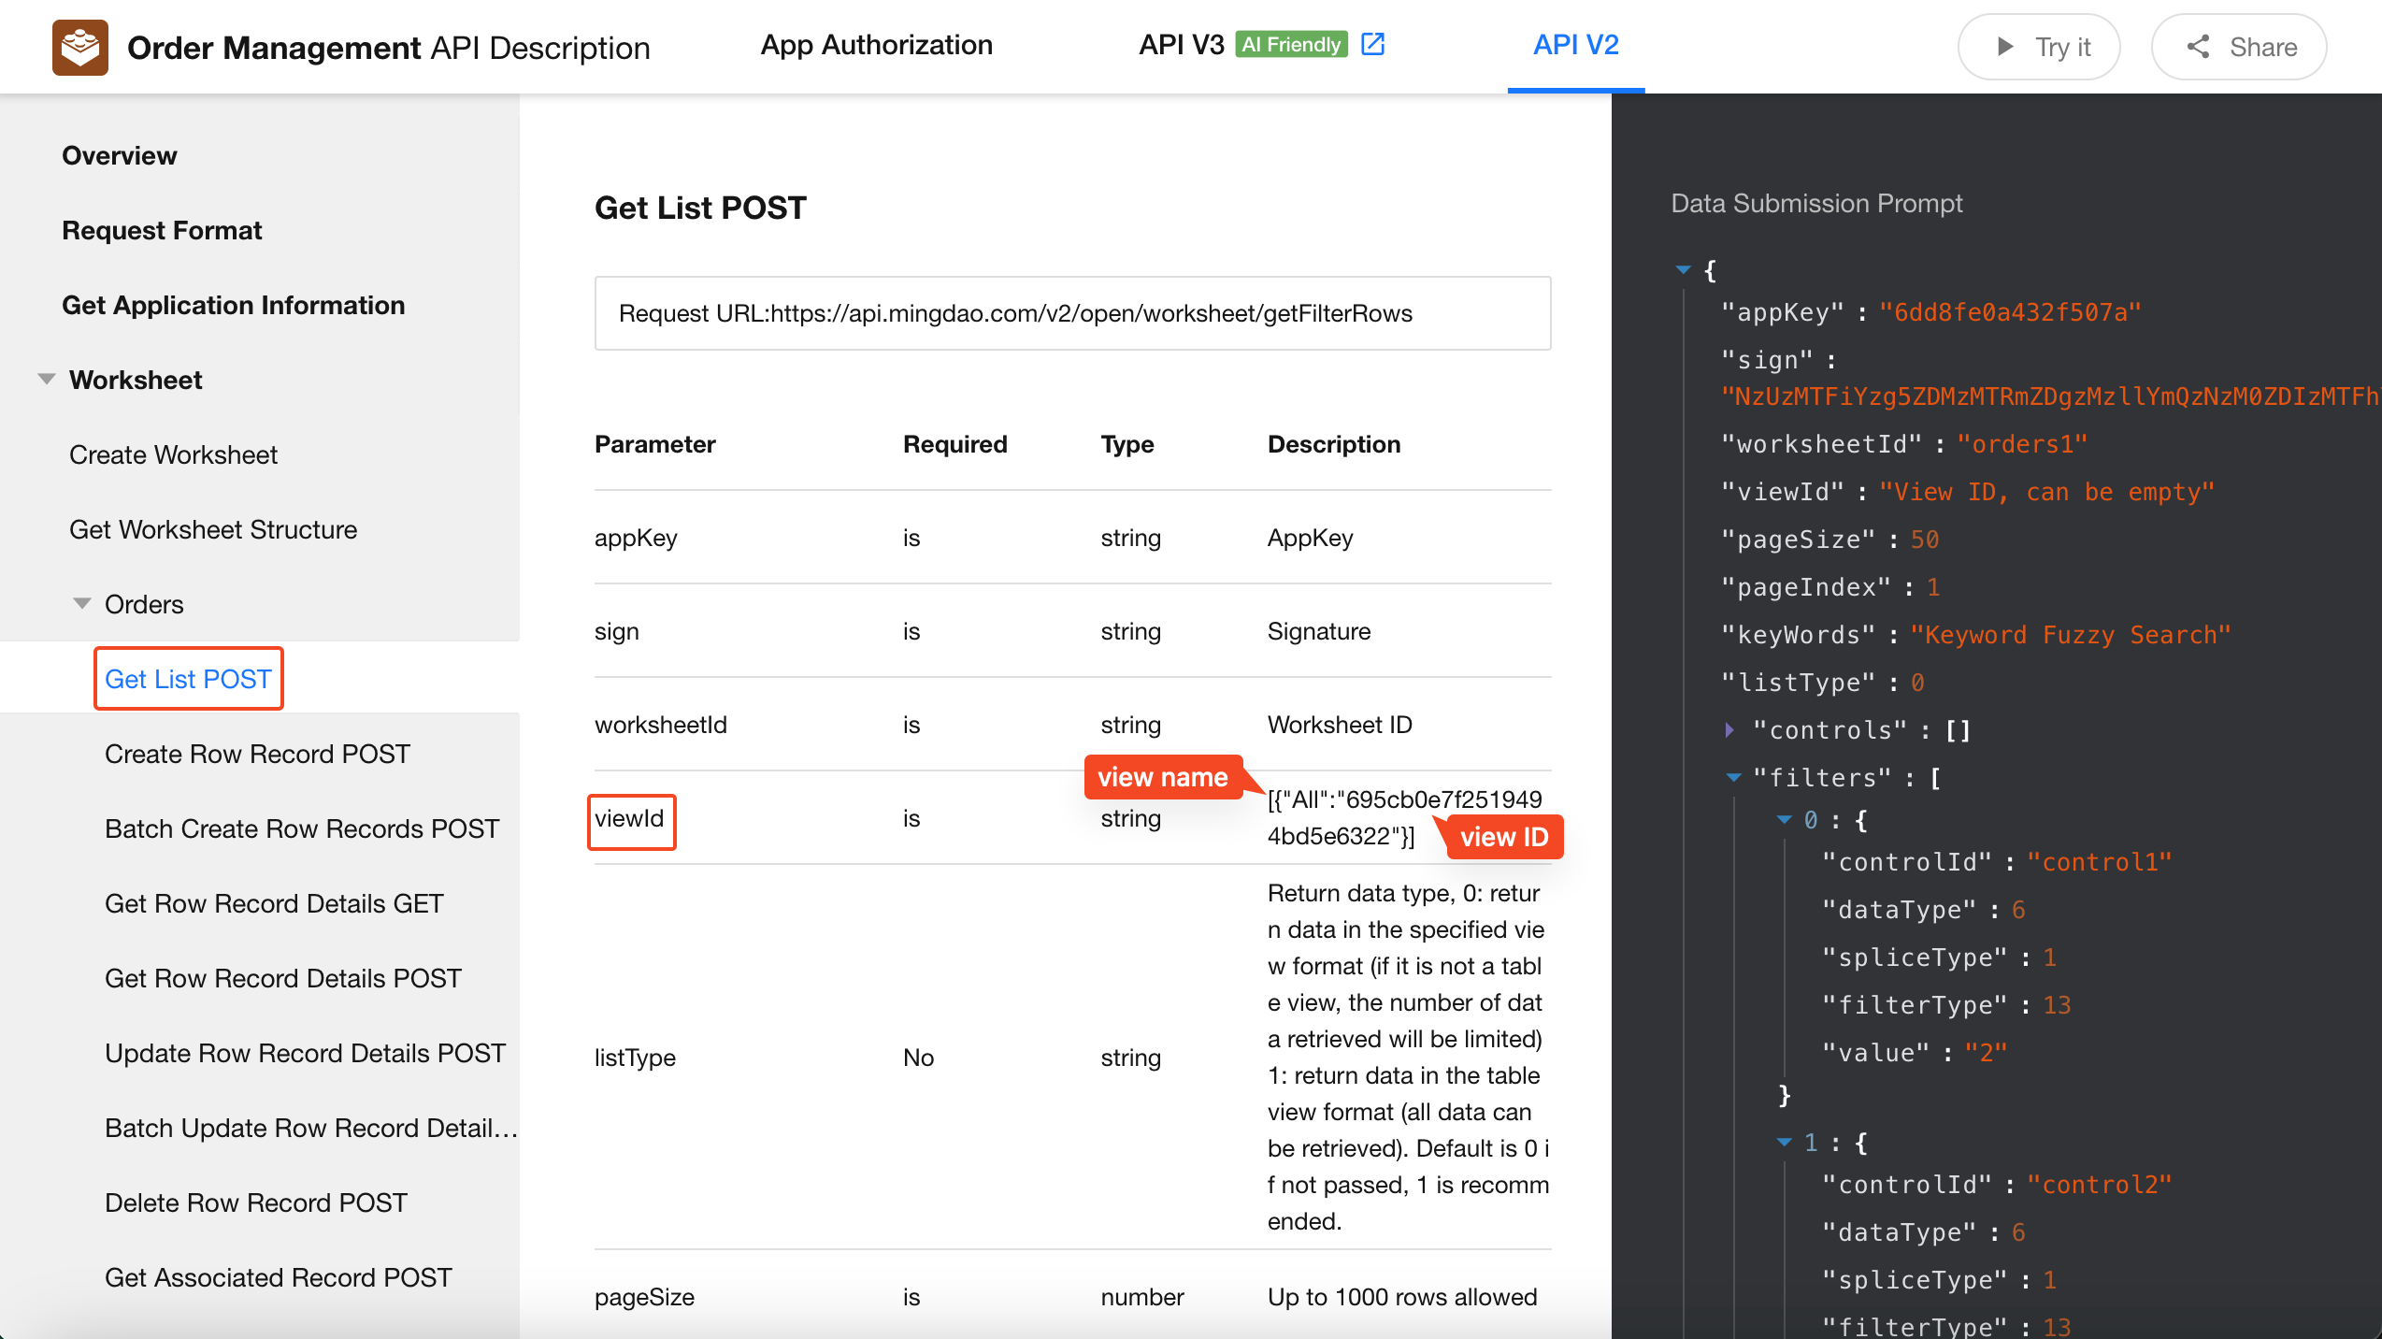2382x1339 pixels.
Task: Open the API V3 tab
Action: point(1181,45)
